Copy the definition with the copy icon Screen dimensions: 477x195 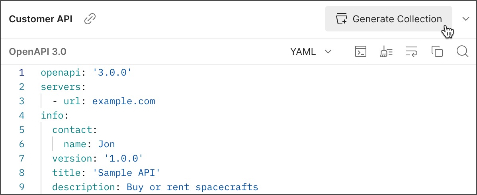[x=437, y=52]
